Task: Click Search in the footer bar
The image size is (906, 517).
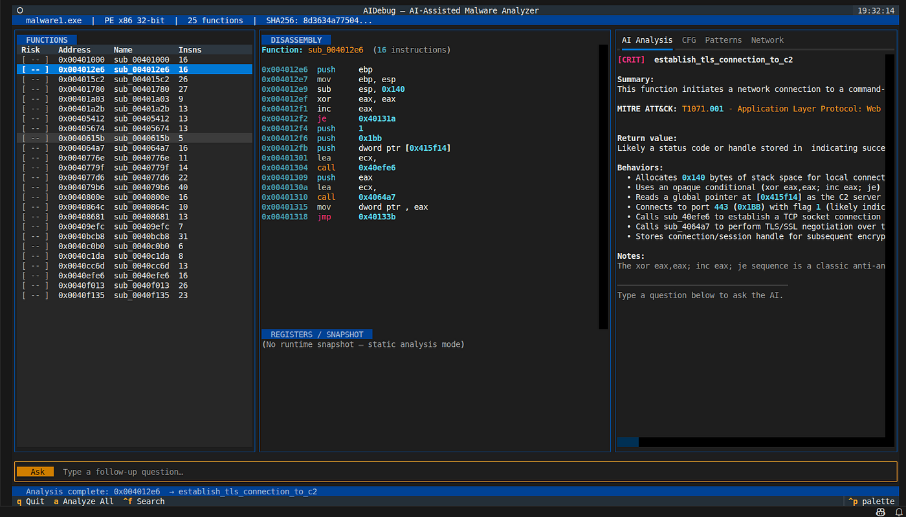Action: tap(144, 501)
